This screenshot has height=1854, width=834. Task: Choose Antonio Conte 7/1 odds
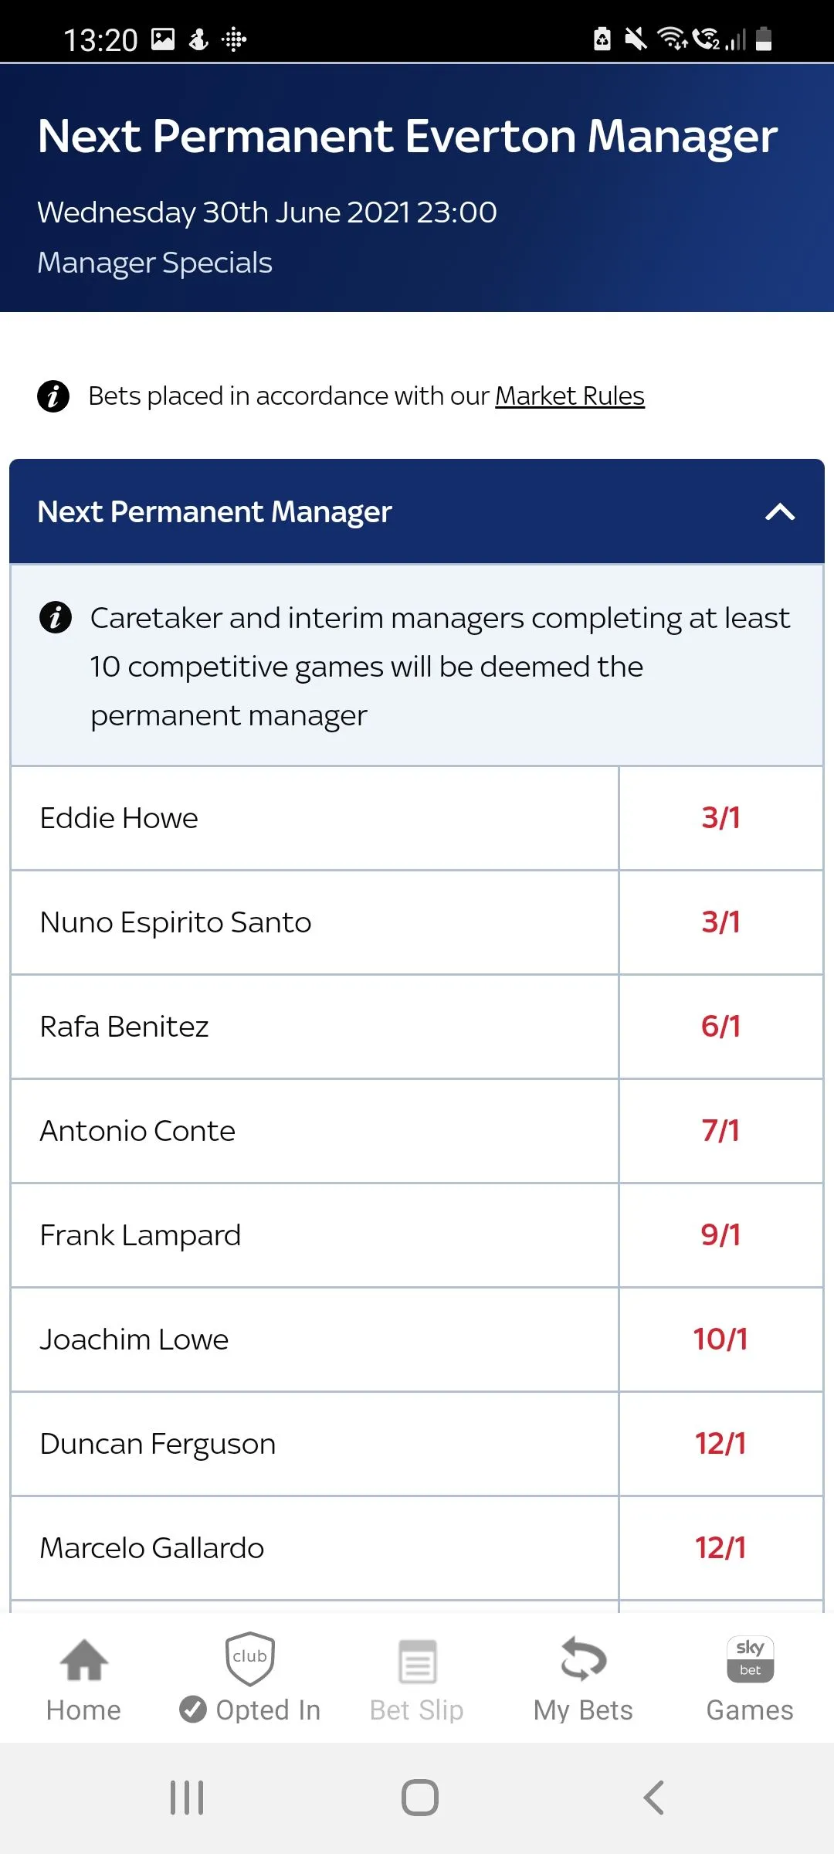click(720, 1131)
